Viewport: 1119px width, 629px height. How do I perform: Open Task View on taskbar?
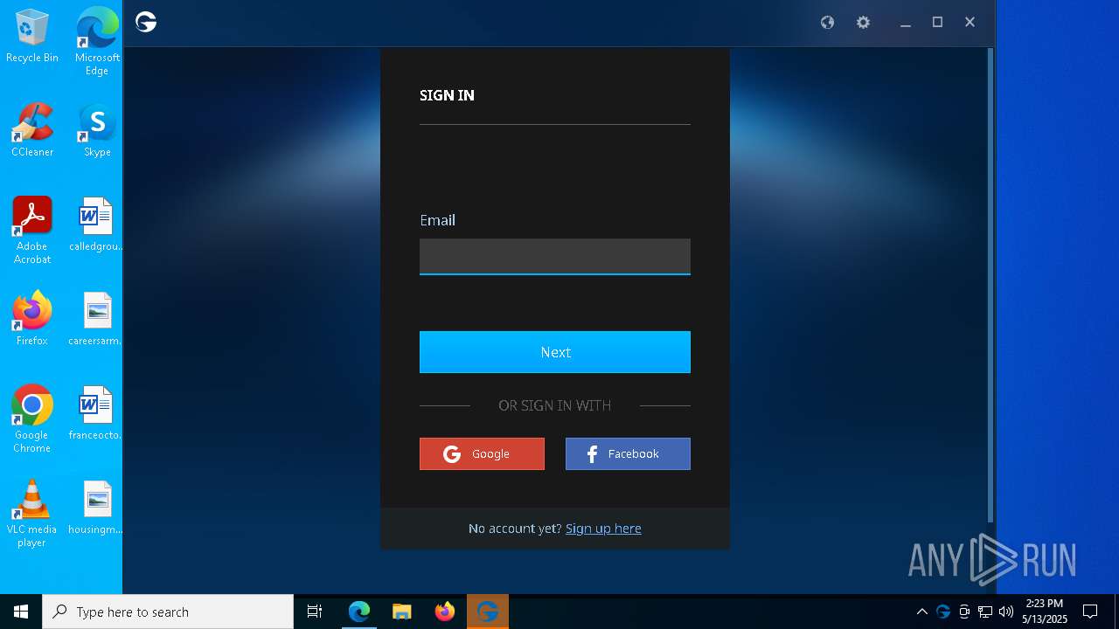[315, 612]
